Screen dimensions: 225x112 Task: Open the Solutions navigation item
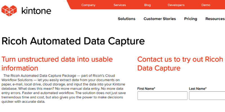(x=127, y=19)
